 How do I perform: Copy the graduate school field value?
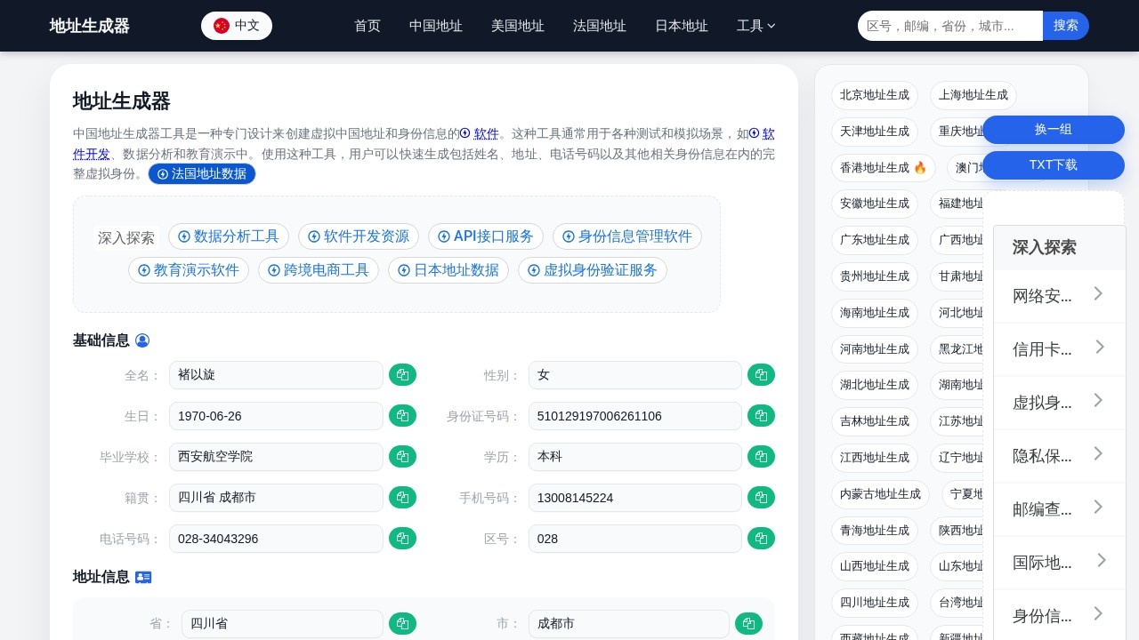[402, 457]
